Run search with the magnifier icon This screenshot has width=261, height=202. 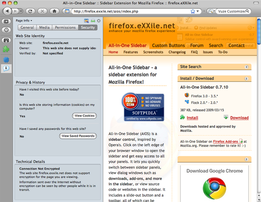point(247,11)
